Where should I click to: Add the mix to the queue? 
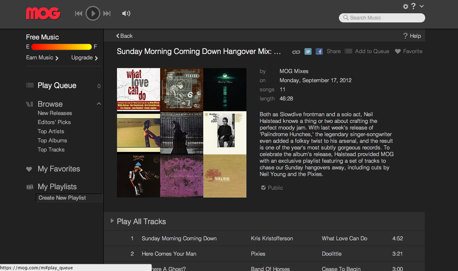pos(367,51)
